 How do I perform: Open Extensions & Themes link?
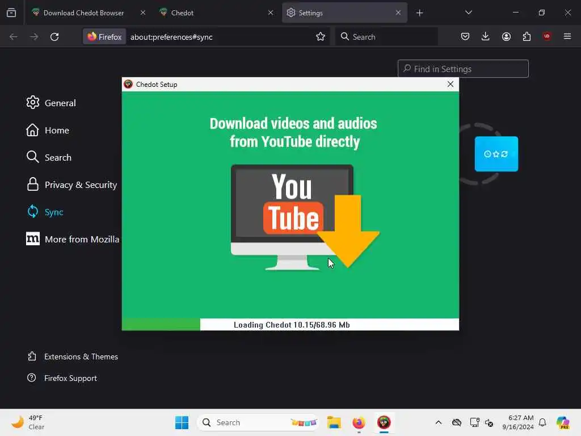pyautogui.click(x=73, y=357)
